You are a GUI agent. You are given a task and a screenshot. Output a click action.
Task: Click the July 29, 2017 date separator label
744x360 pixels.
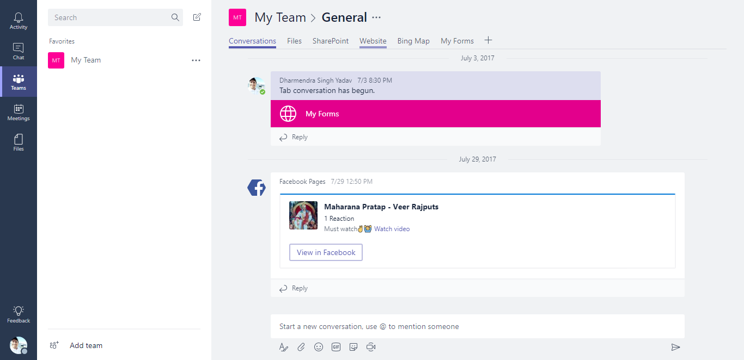[x=478, y=159]
